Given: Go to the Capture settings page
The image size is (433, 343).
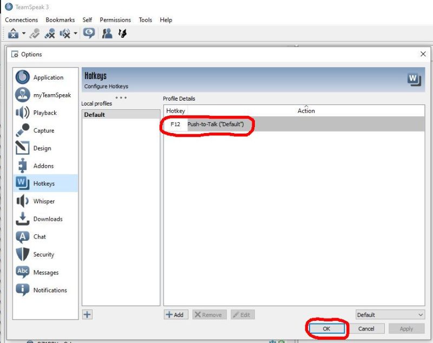Looking at the screenshot, I should [45, 130].
